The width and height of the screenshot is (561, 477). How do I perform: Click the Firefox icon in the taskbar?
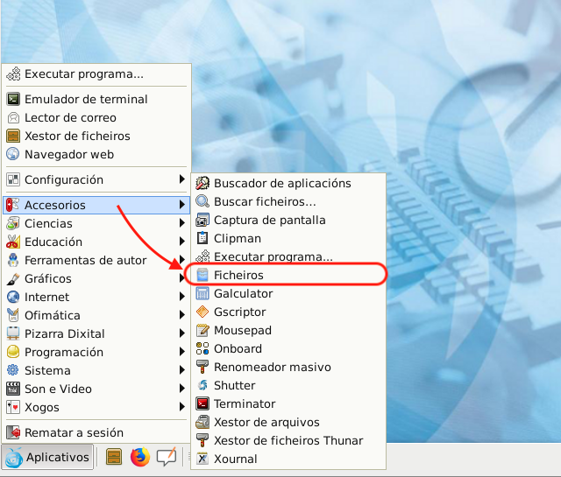click(139, 457)
